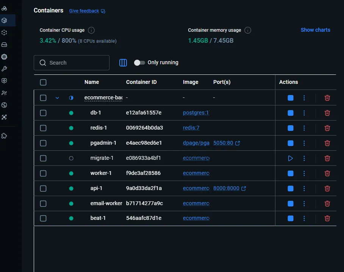Open the Containers section cube icon in sidebar
Image resolution: width=344 pixels, height=272 pixels.
point(5,20)
